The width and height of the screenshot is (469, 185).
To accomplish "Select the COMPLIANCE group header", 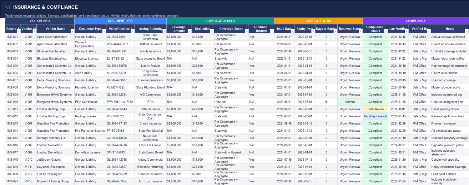I will coord(416,21).
